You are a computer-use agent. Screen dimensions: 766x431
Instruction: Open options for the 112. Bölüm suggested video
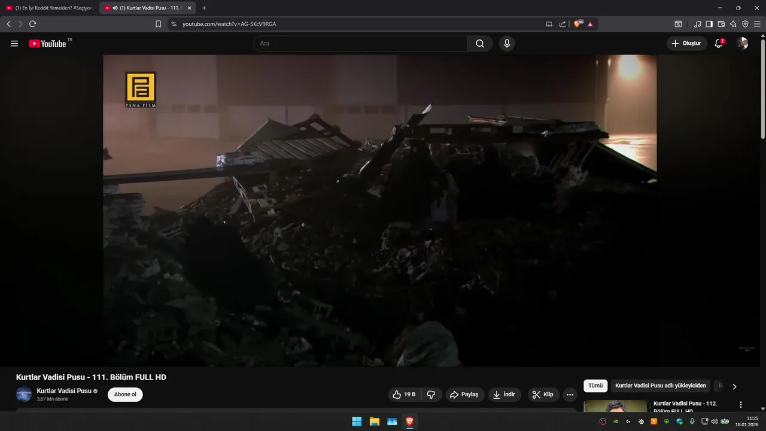tap(740, 405)
